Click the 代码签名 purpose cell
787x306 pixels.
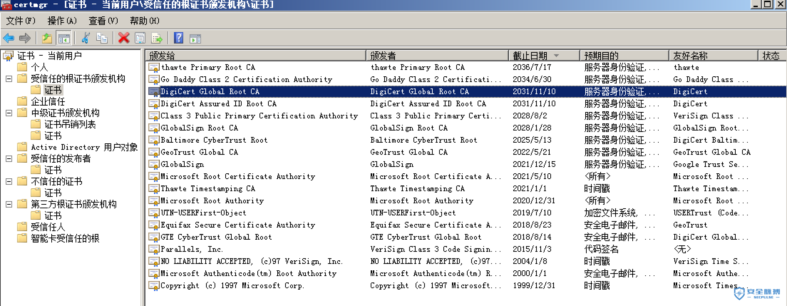(x=601, y=249)
